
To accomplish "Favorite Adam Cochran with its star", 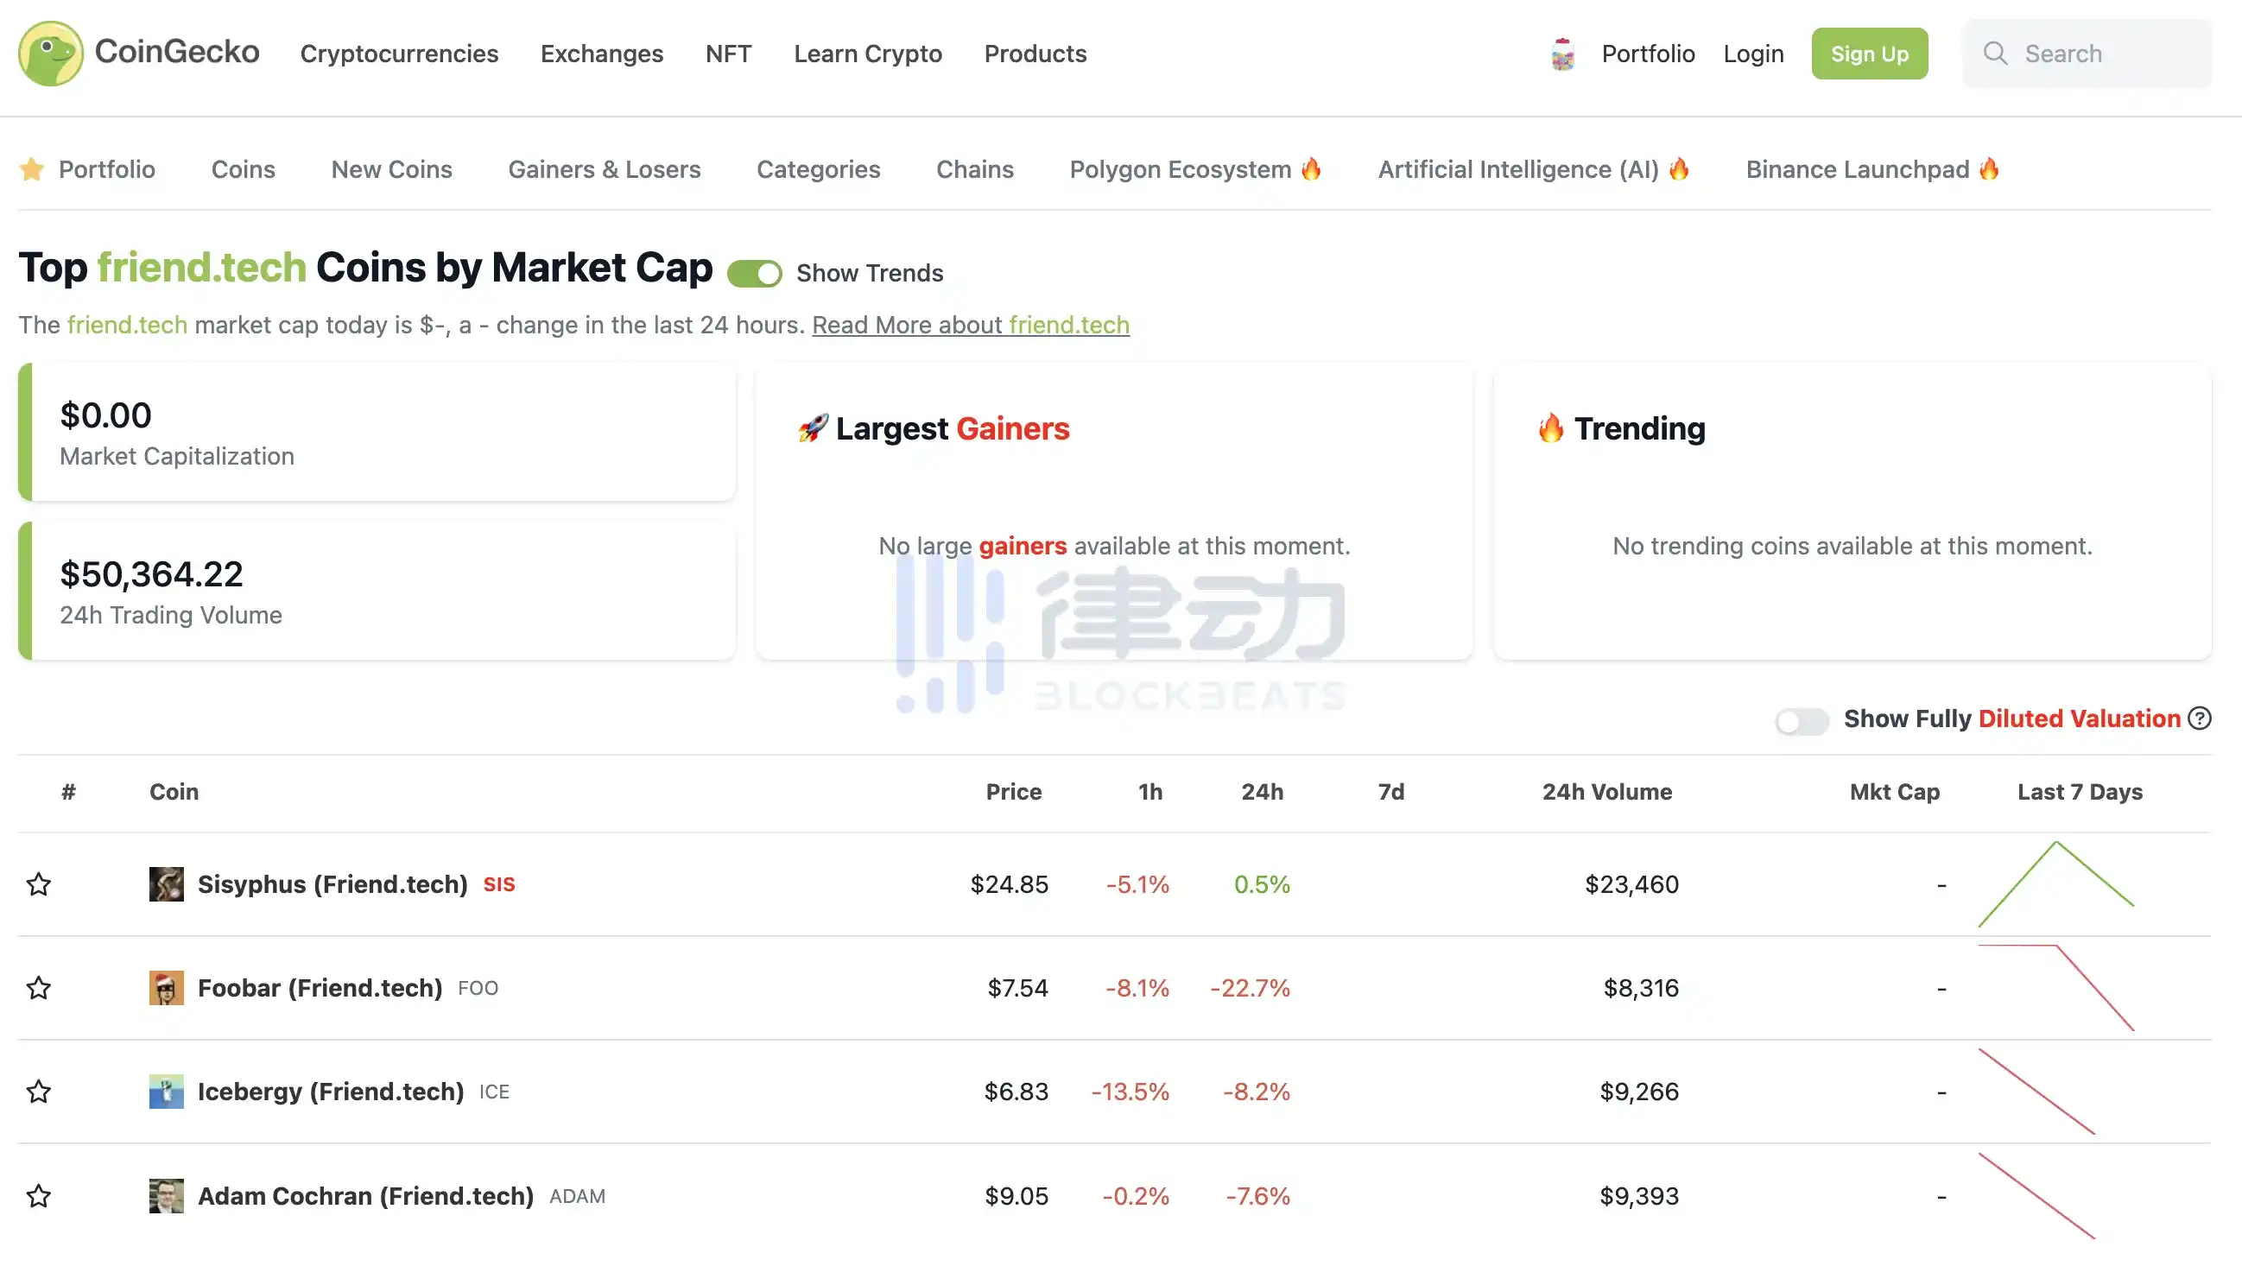I will point(38,1195).
